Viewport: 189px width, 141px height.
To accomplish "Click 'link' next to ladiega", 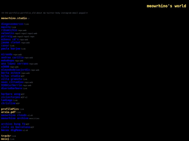I will [x=15, y=100].
